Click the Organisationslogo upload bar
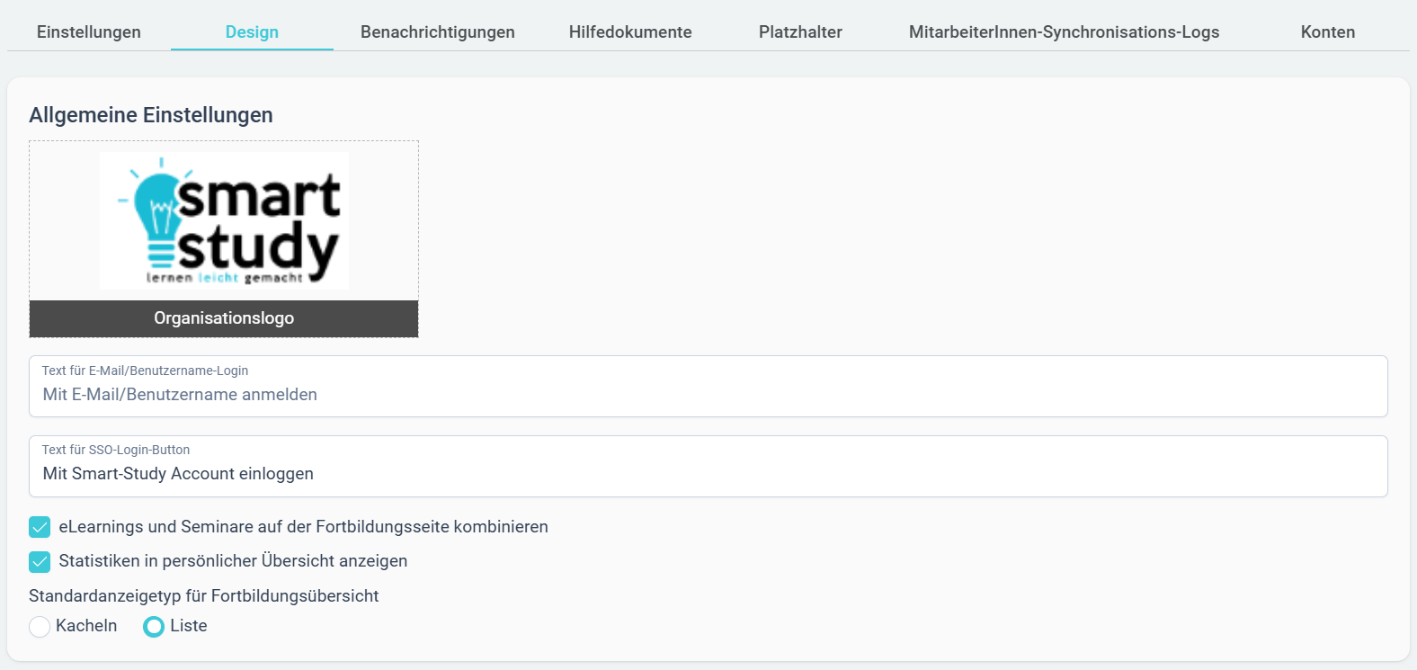This screenshot has height=670, width=1417. [x=224, y=318]
